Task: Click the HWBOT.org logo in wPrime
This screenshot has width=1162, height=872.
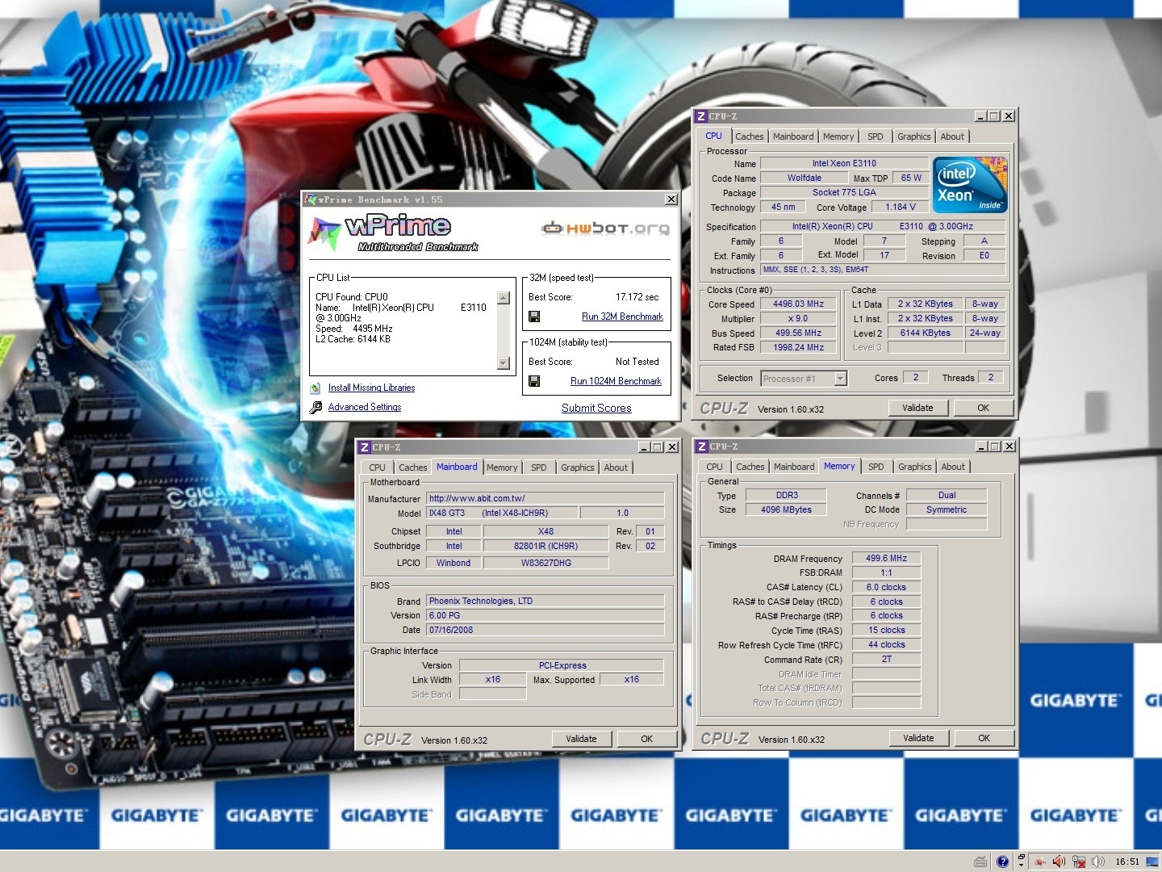Action: tap(605, 228)
